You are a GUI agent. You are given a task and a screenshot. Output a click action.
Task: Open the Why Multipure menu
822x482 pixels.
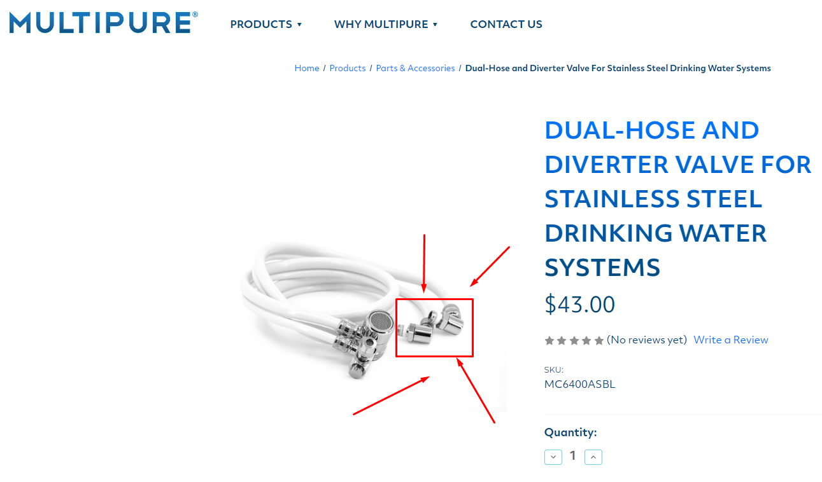[381, 24]
